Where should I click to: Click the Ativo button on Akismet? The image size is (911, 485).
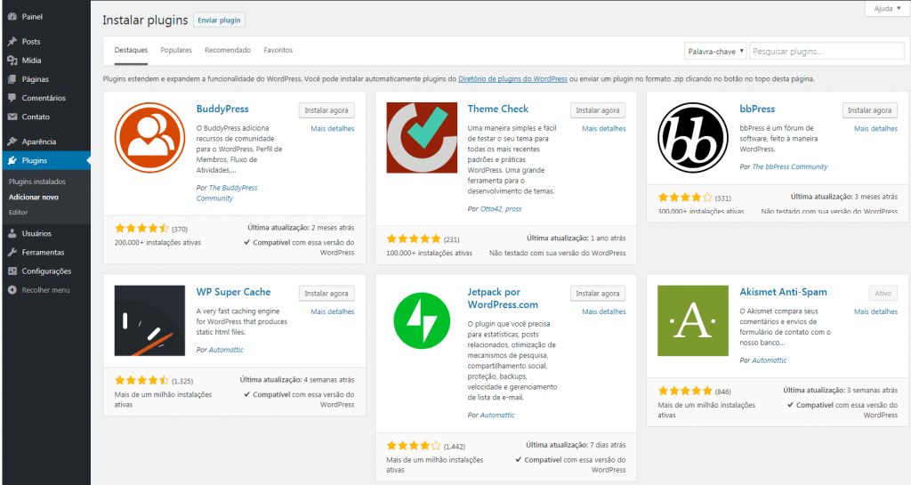[883, 294]
